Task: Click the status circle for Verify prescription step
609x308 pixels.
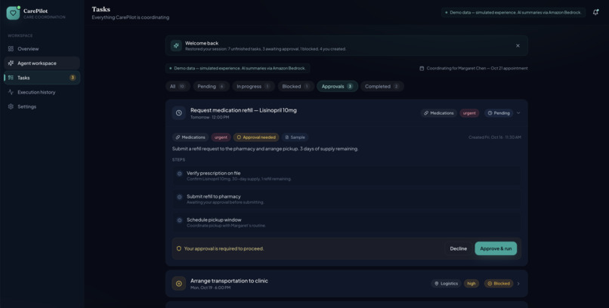Action: (179, 174)
